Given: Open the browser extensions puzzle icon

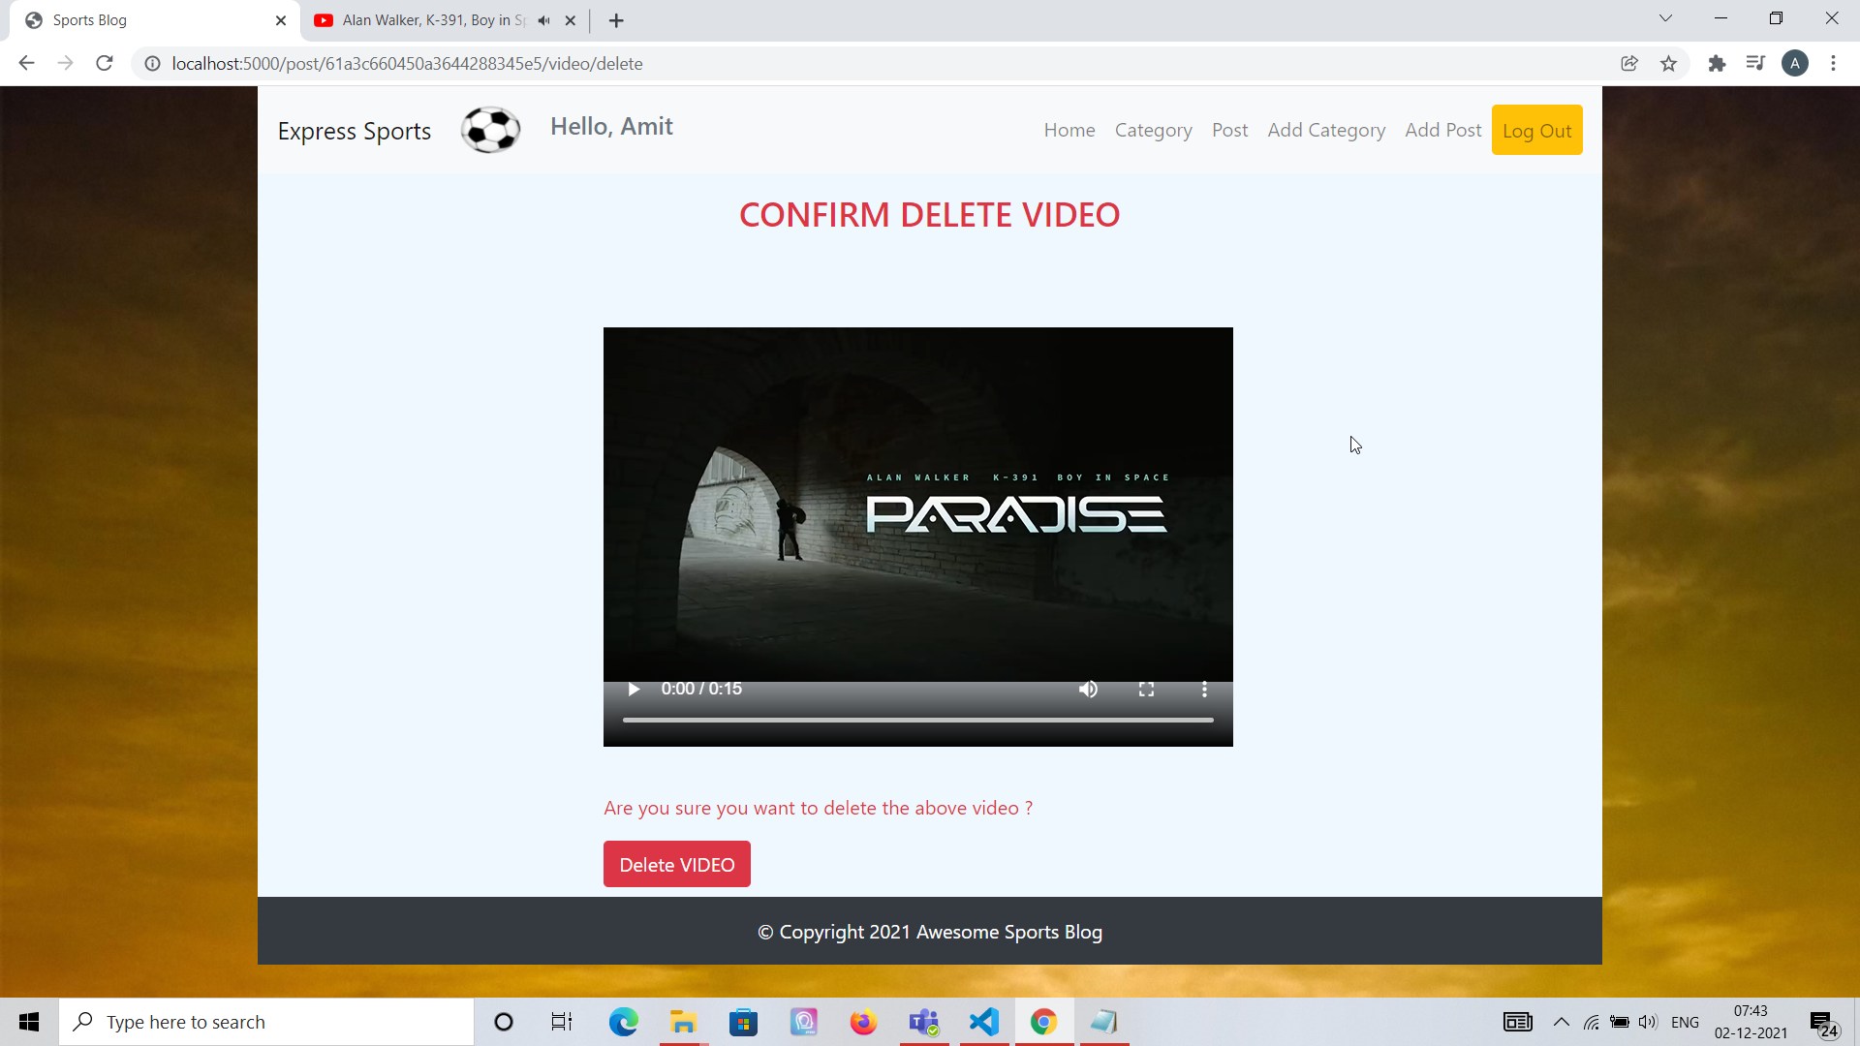Looking at the screenshot, I should 1717,64.
